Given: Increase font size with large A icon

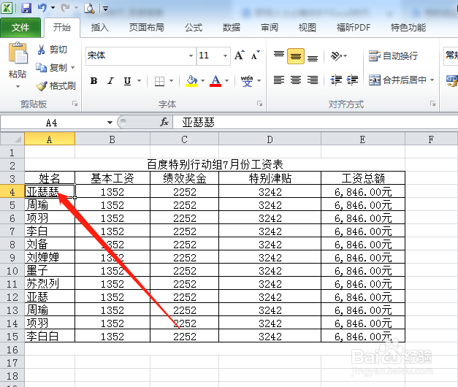Looking at the screenshot, I should (239, 55).
